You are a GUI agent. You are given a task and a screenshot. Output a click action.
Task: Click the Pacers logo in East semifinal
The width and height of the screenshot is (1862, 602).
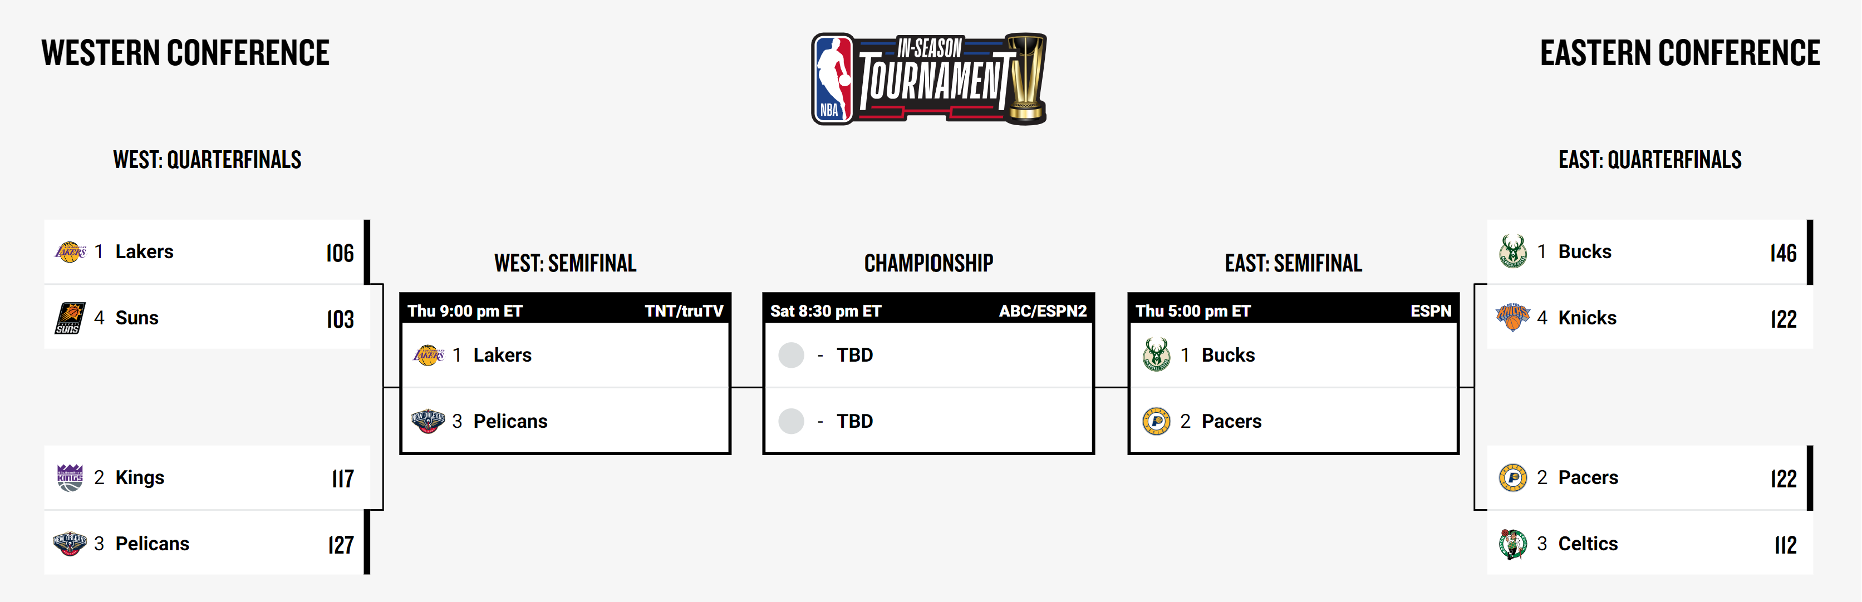1157,421
